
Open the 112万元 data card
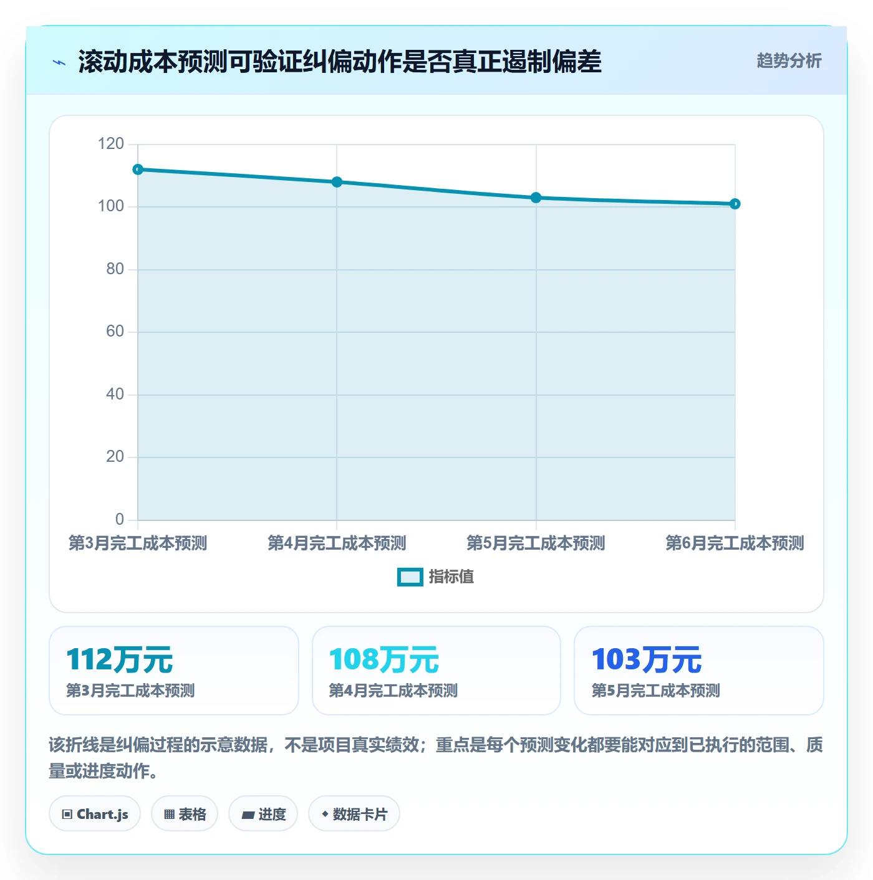(174, 671)
